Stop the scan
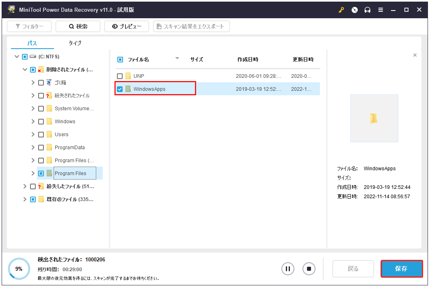Viewport: 430px width, 287px height. tap(309, 269)
